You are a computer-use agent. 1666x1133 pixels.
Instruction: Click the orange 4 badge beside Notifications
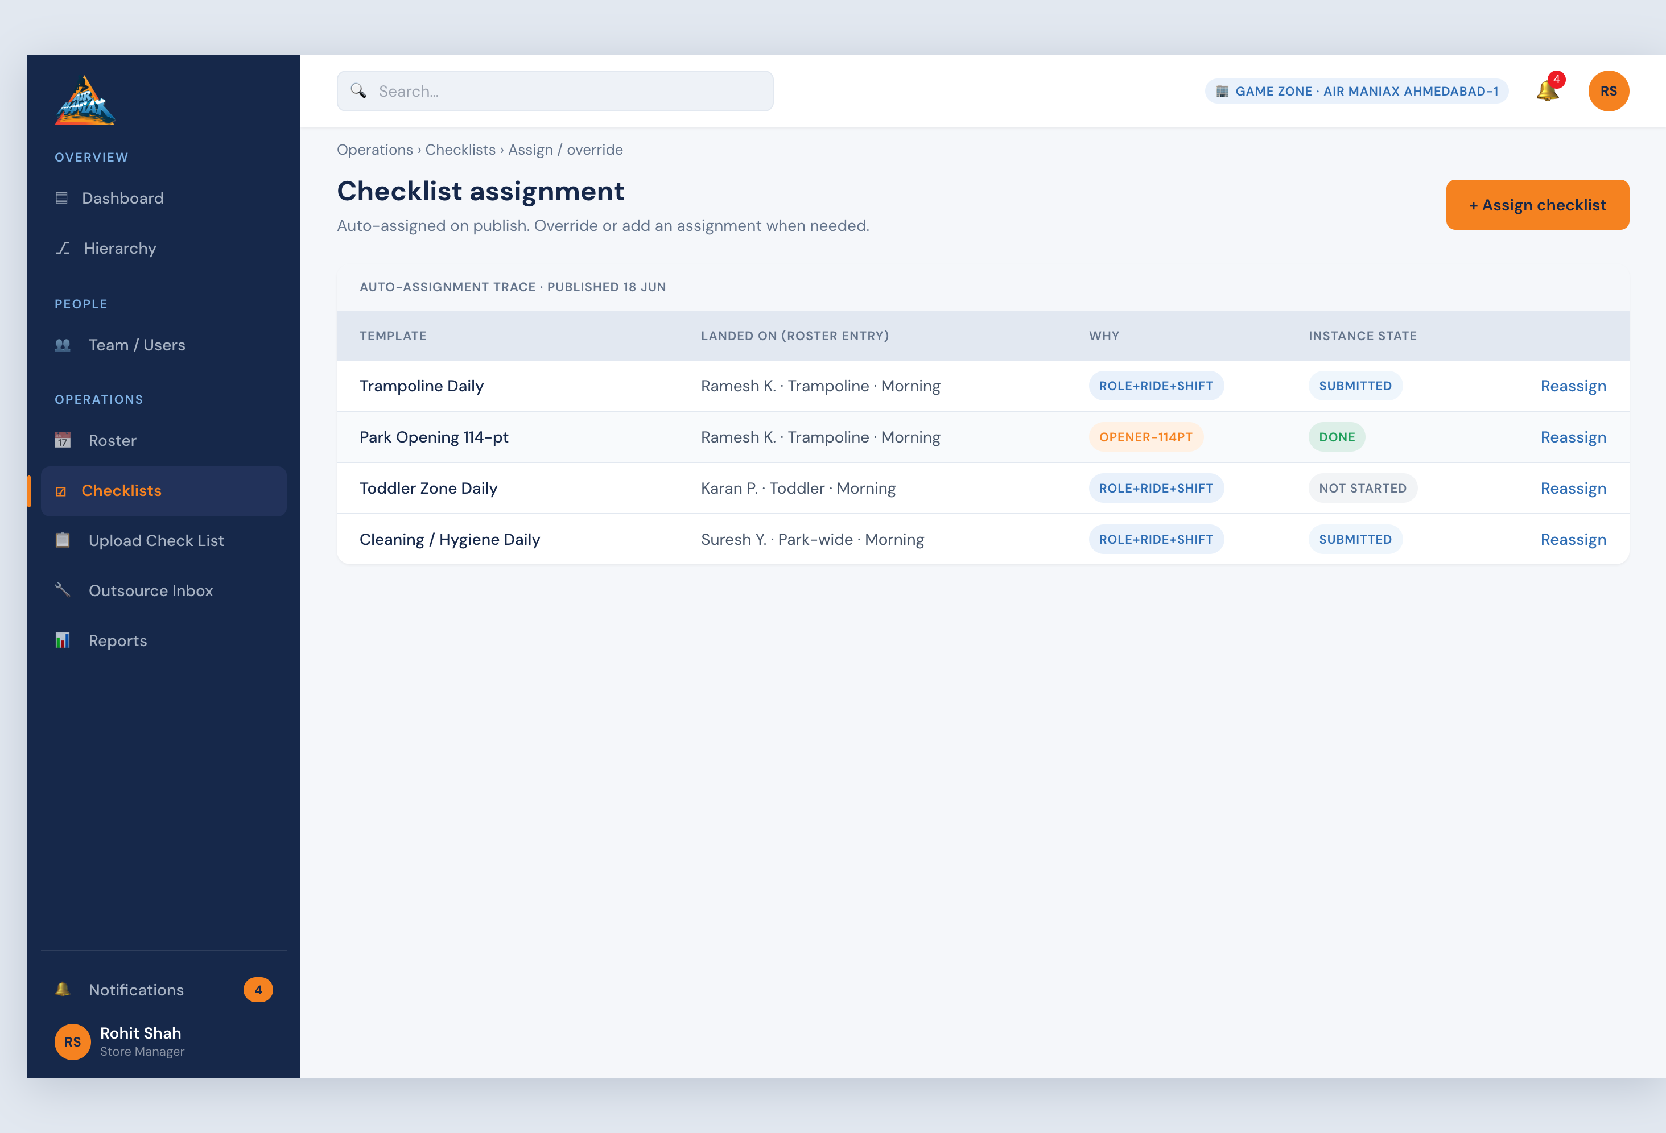[258, 990]
